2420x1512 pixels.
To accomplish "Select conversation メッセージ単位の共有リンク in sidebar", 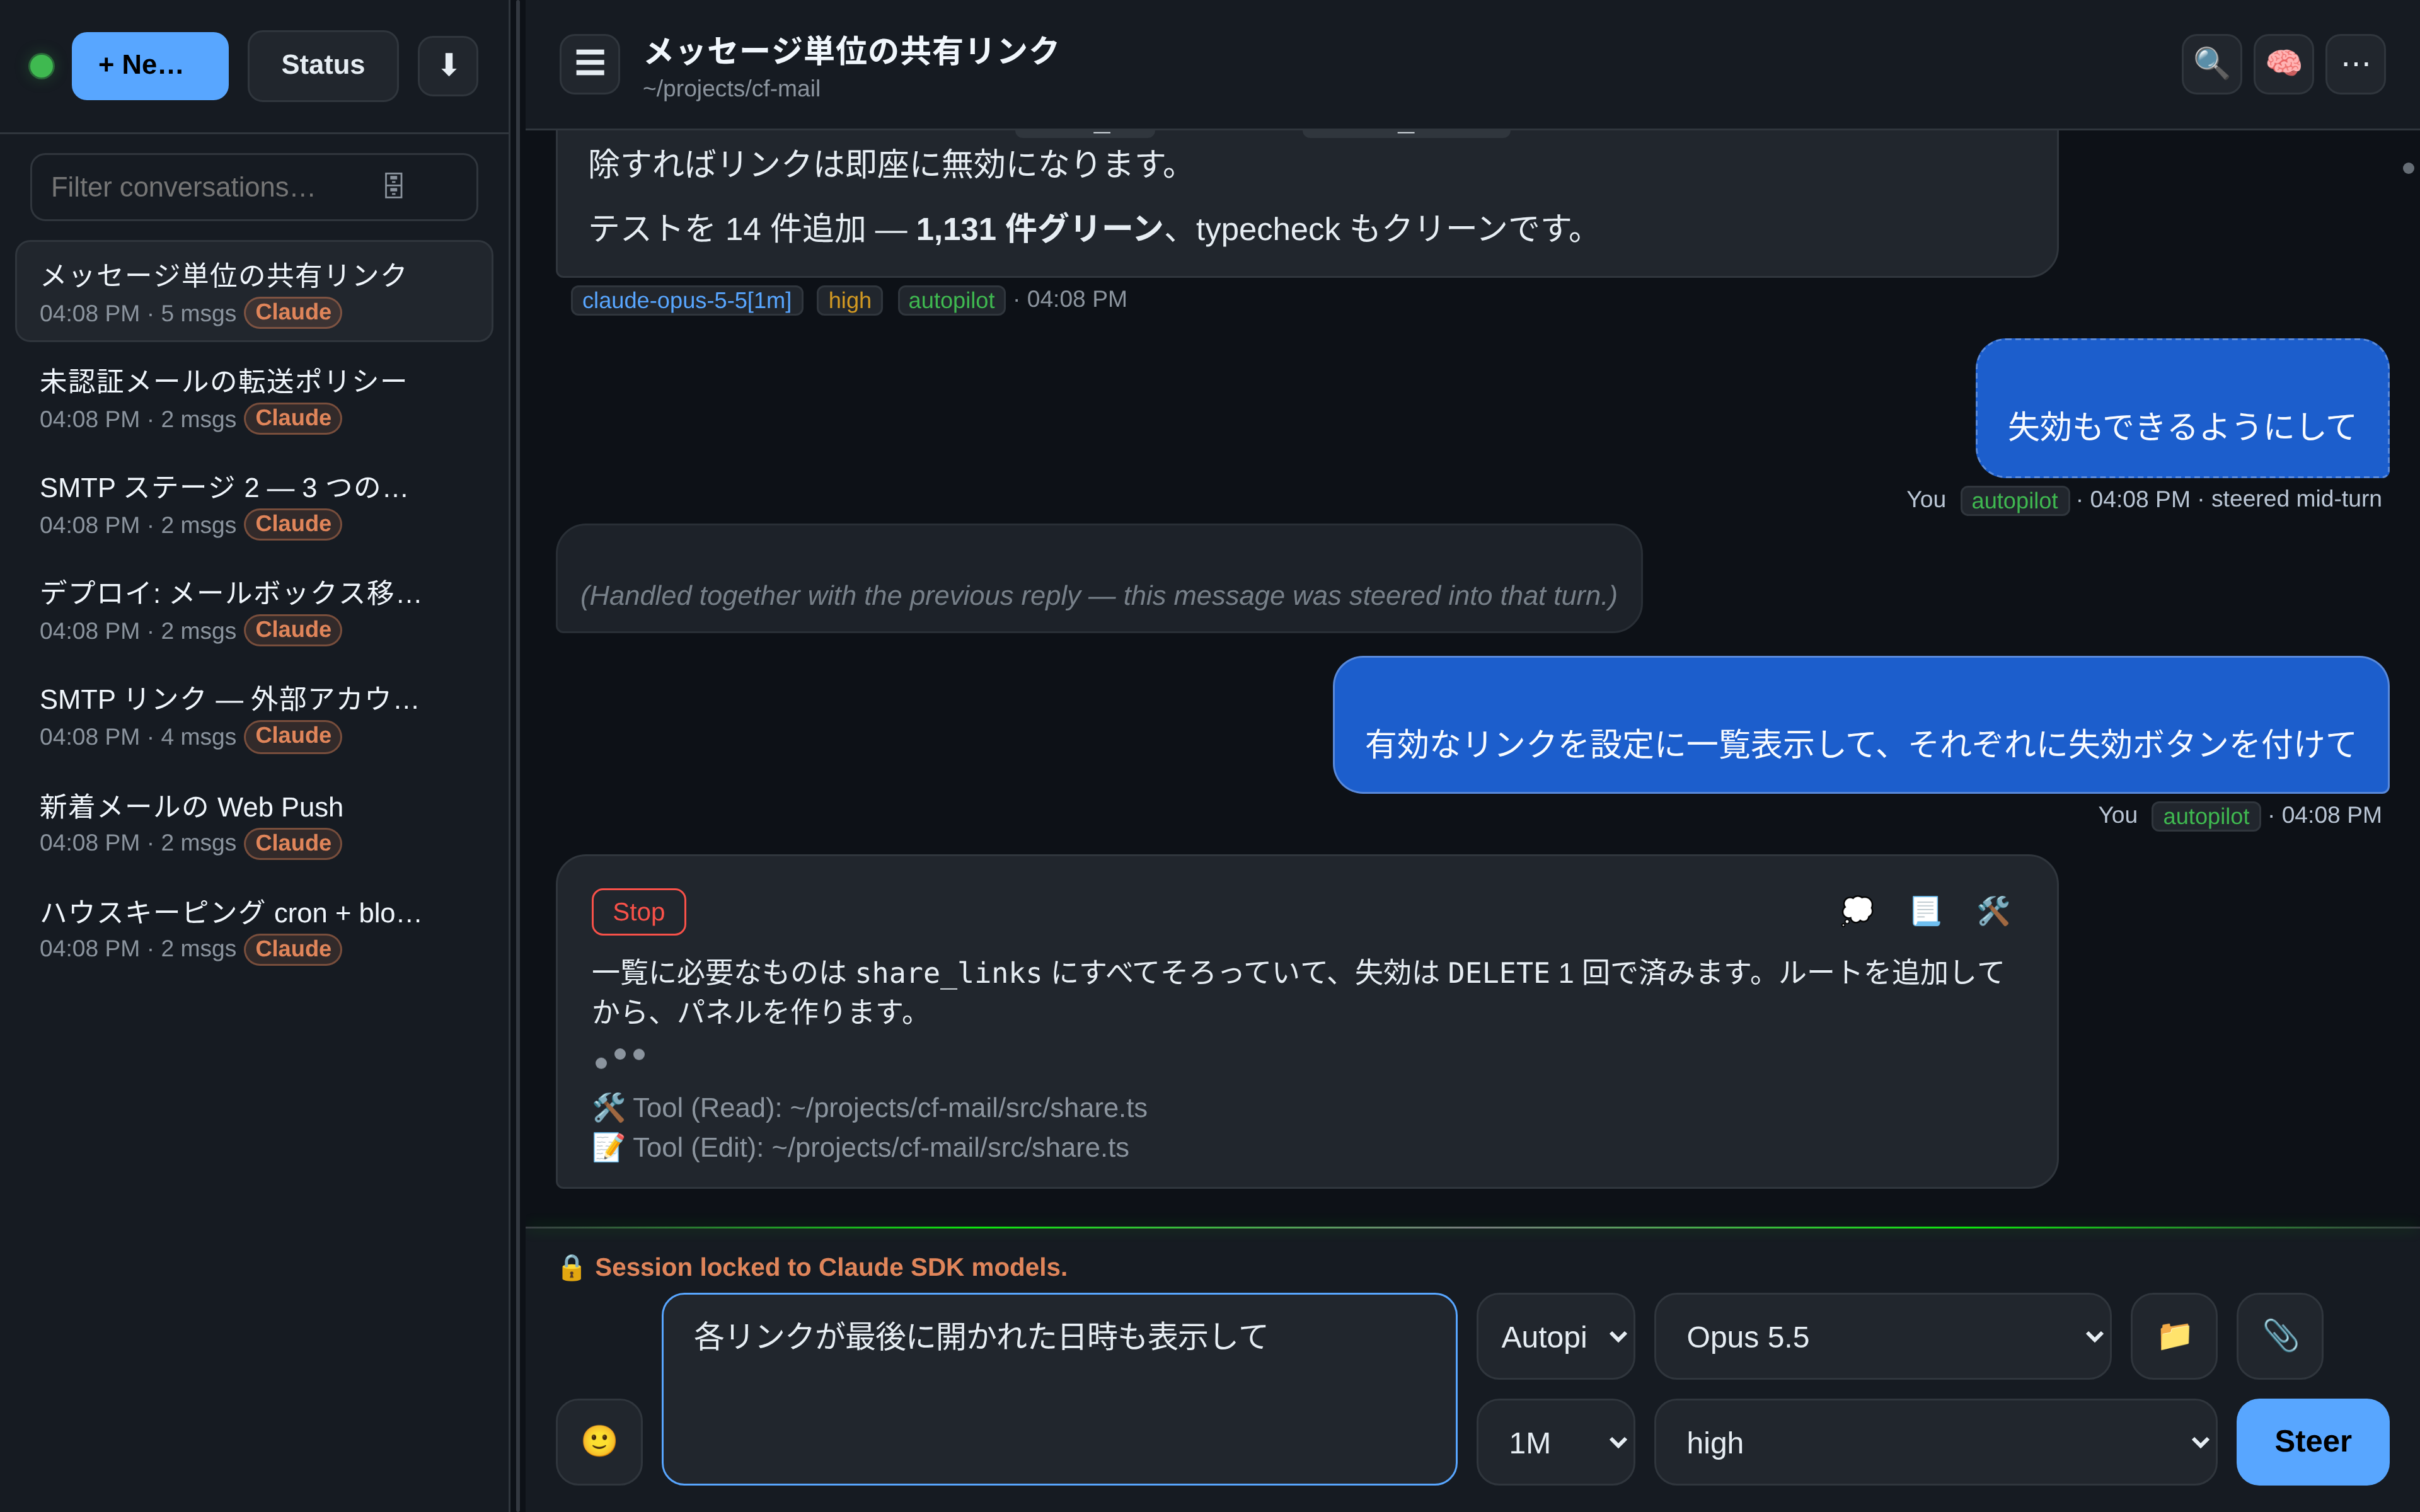I will [x=254, y=291].
